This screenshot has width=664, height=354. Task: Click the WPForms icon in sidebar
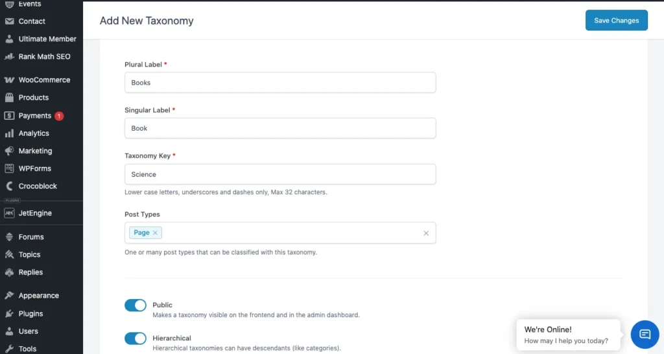click(x=9, y=168)
